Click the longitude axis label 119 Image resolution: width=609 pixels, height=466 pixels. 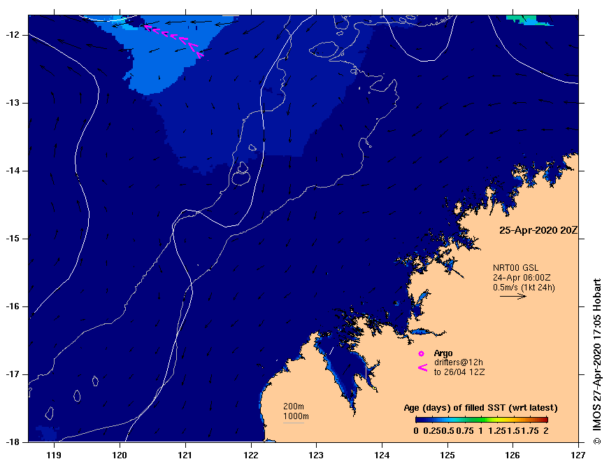click(x=54, y=455)
